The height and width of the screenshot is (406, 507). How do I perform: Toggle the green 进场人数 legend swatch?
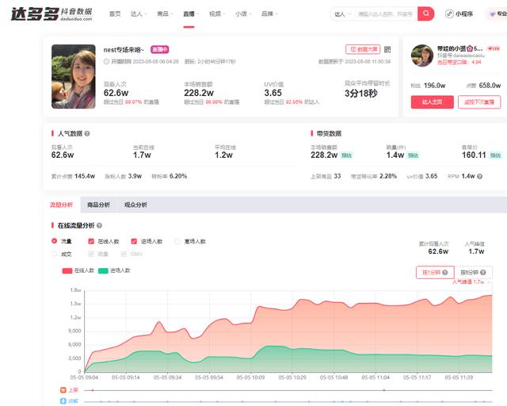[x=103, y=270]
